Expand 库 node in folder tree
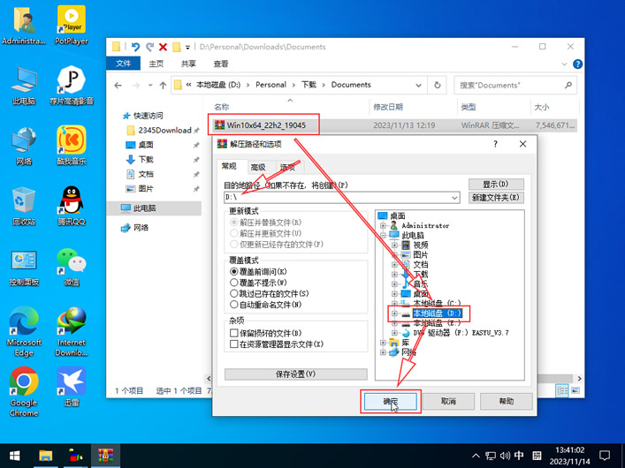625x468 pixels. point(383,343)
